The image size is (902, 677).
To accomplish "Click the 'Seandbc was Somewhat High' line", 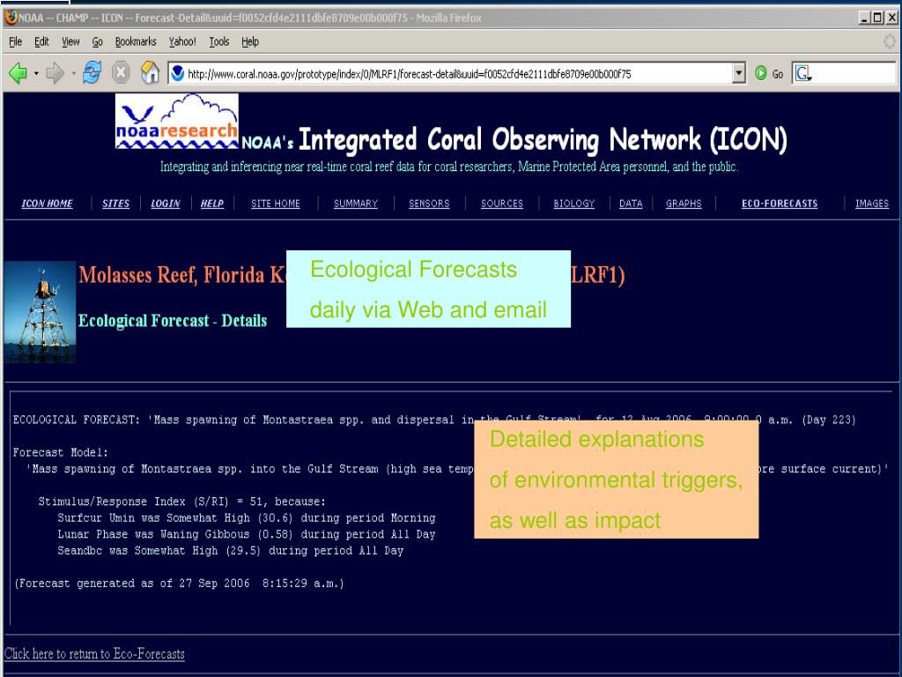I will 230,551.
